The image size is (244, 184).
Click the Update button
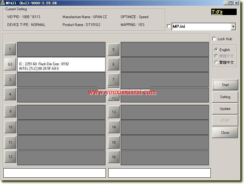[x=225, y=109]
